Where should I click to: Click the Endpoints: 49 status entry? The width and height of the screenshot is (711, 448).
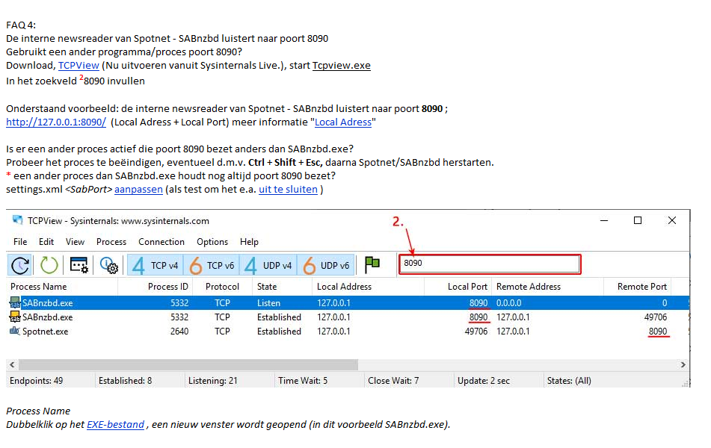[x=37, y=381]
